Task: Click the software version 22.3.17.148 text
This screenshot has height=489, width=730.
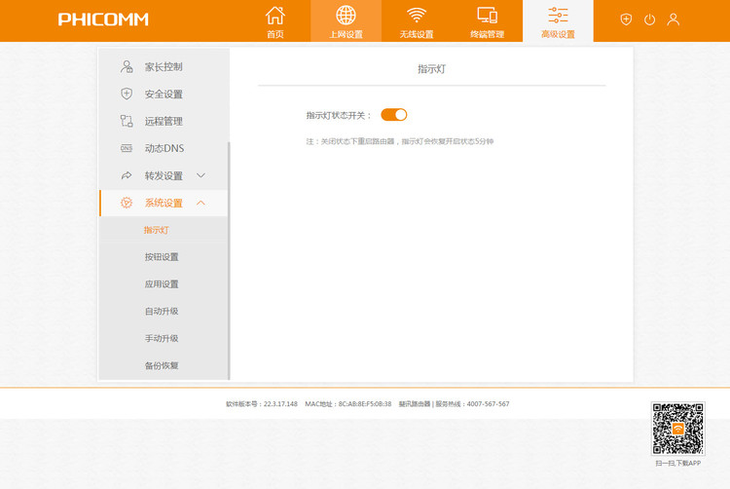Action: (x=262, y=404)
